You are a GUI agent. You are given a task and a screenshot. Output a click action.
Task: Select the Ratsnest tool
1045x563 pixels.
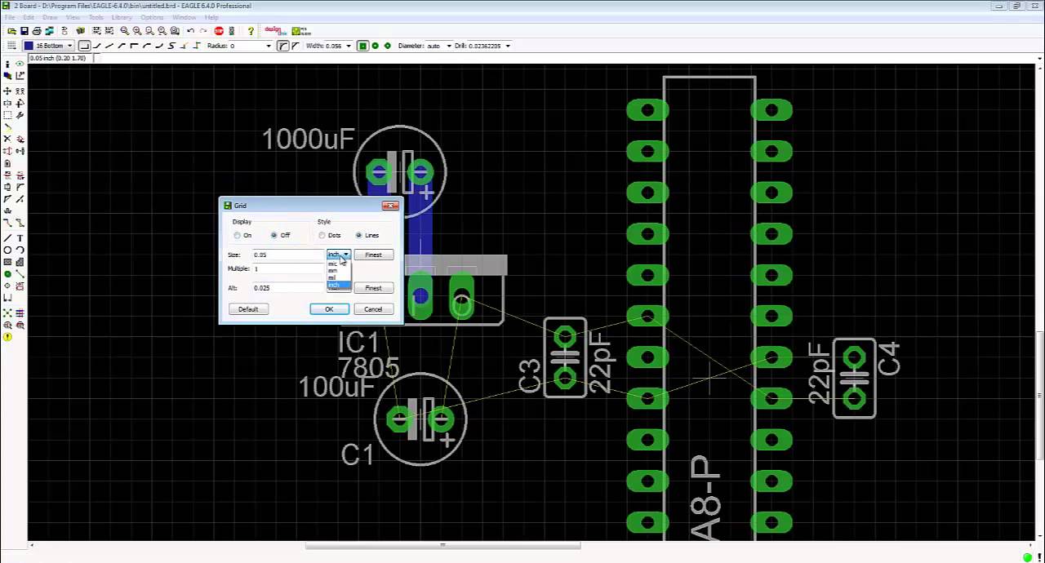pyautogui.click(x=7, y=313)
